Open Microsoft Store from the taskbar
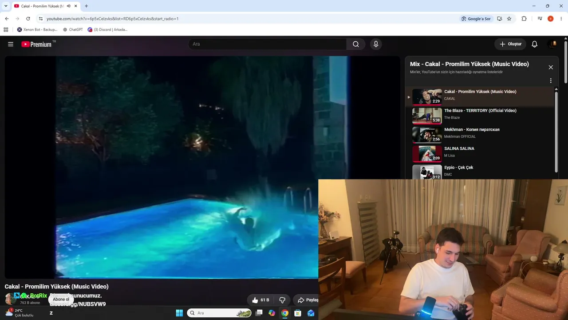Screen dimensions: 568x320 [x=298, y=313]
